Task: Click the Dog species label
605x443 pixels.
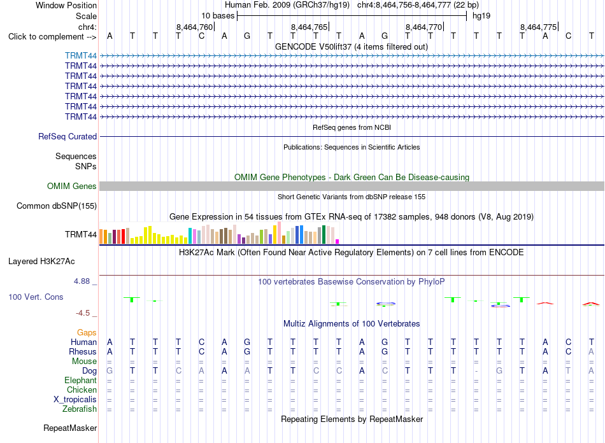Action: point(89,371)
